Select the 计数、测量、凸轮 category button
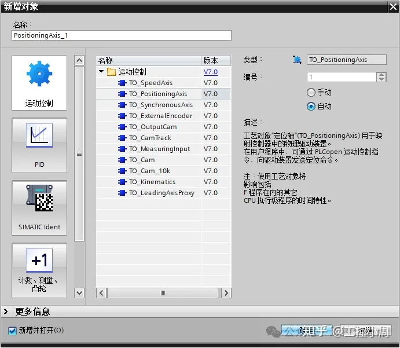The image size is (400, 348). point(39,270)
